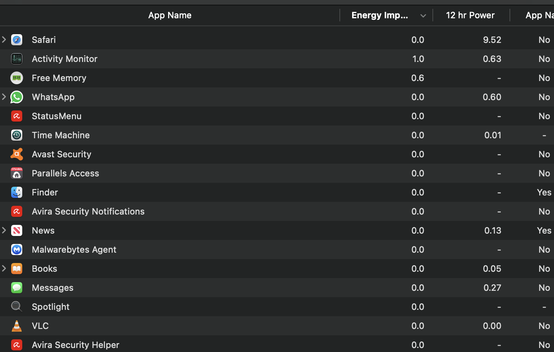Click the Messages bubble icon
The image size is (554, 352).
point(17,288)
